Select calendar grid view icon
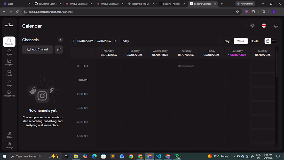Screen dimensions: 284x160 267,41
